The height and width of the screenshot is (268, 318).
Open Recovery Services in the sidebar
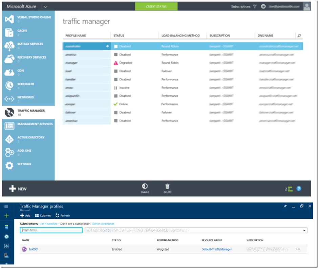[28, 59]
